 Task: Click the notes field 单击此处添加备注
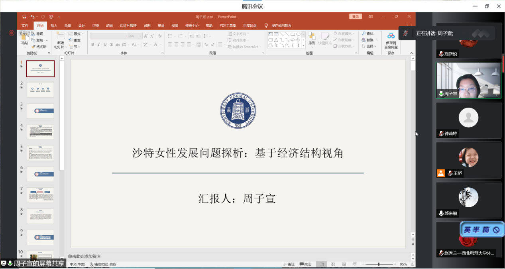pos(84,256)
